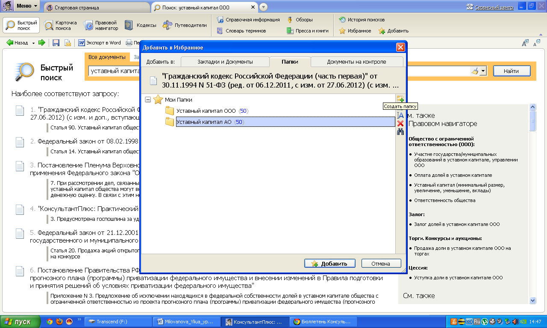Open Справочная информация

coord(248,20)
